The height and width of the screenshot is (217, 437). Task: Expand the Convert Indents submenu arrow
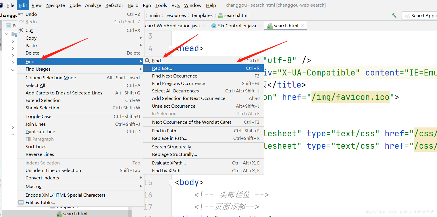(x=141, y=178)
